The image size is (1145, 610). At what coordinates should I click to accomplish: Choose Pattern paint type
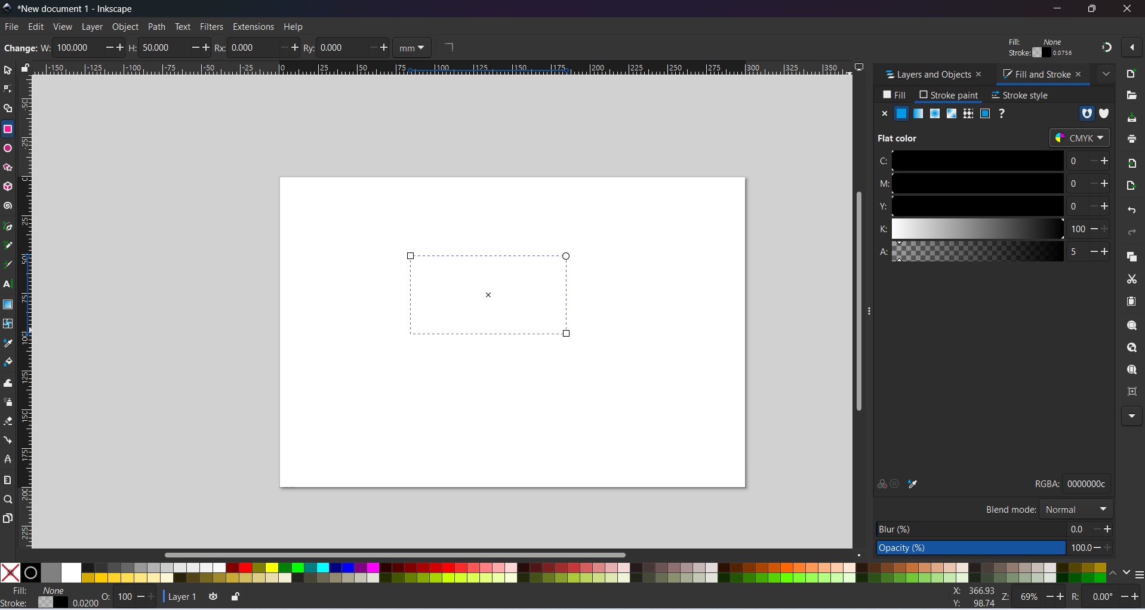969,114
